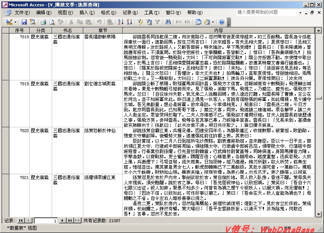Sort records ascending A to Z
This screenshot has width=324, height=233.
121,22
